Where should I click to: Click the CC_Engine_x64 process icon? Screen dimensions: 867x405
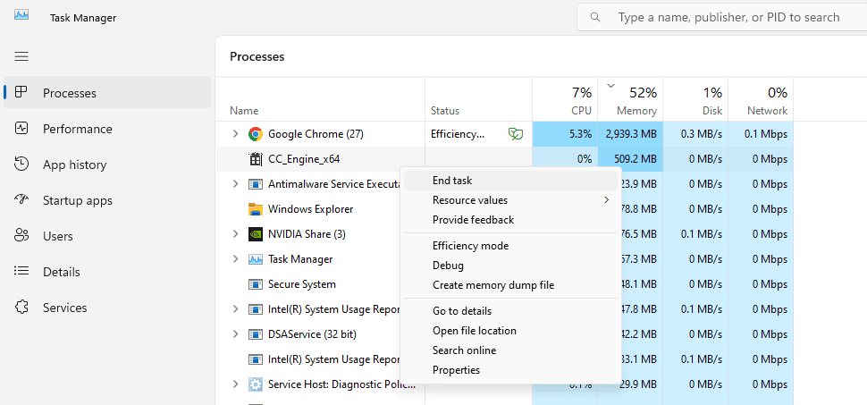click(255, 159)
